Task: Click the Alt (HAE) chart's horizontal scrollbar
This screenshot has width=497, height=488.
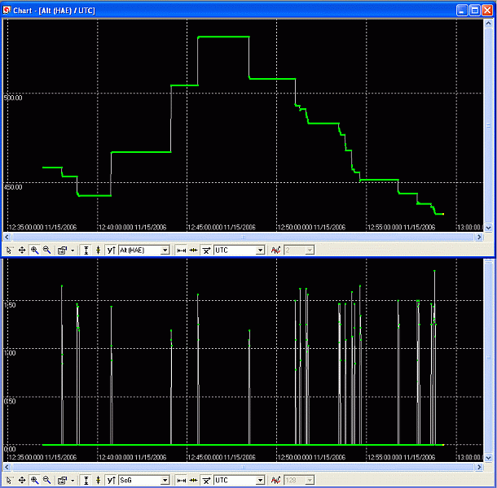Action: [244, 238]
